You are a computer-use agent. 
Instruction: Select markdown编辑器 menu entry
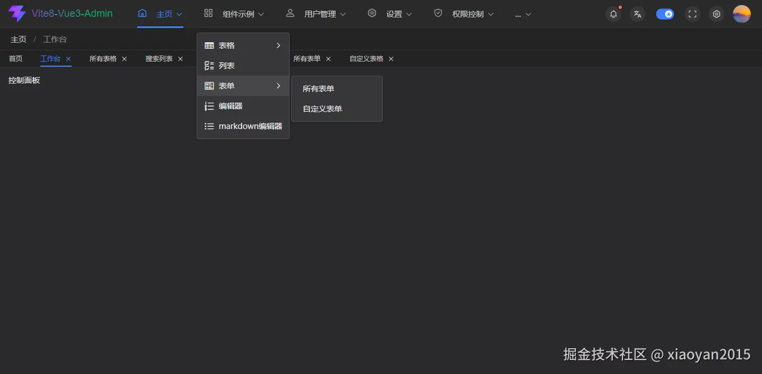243,126
